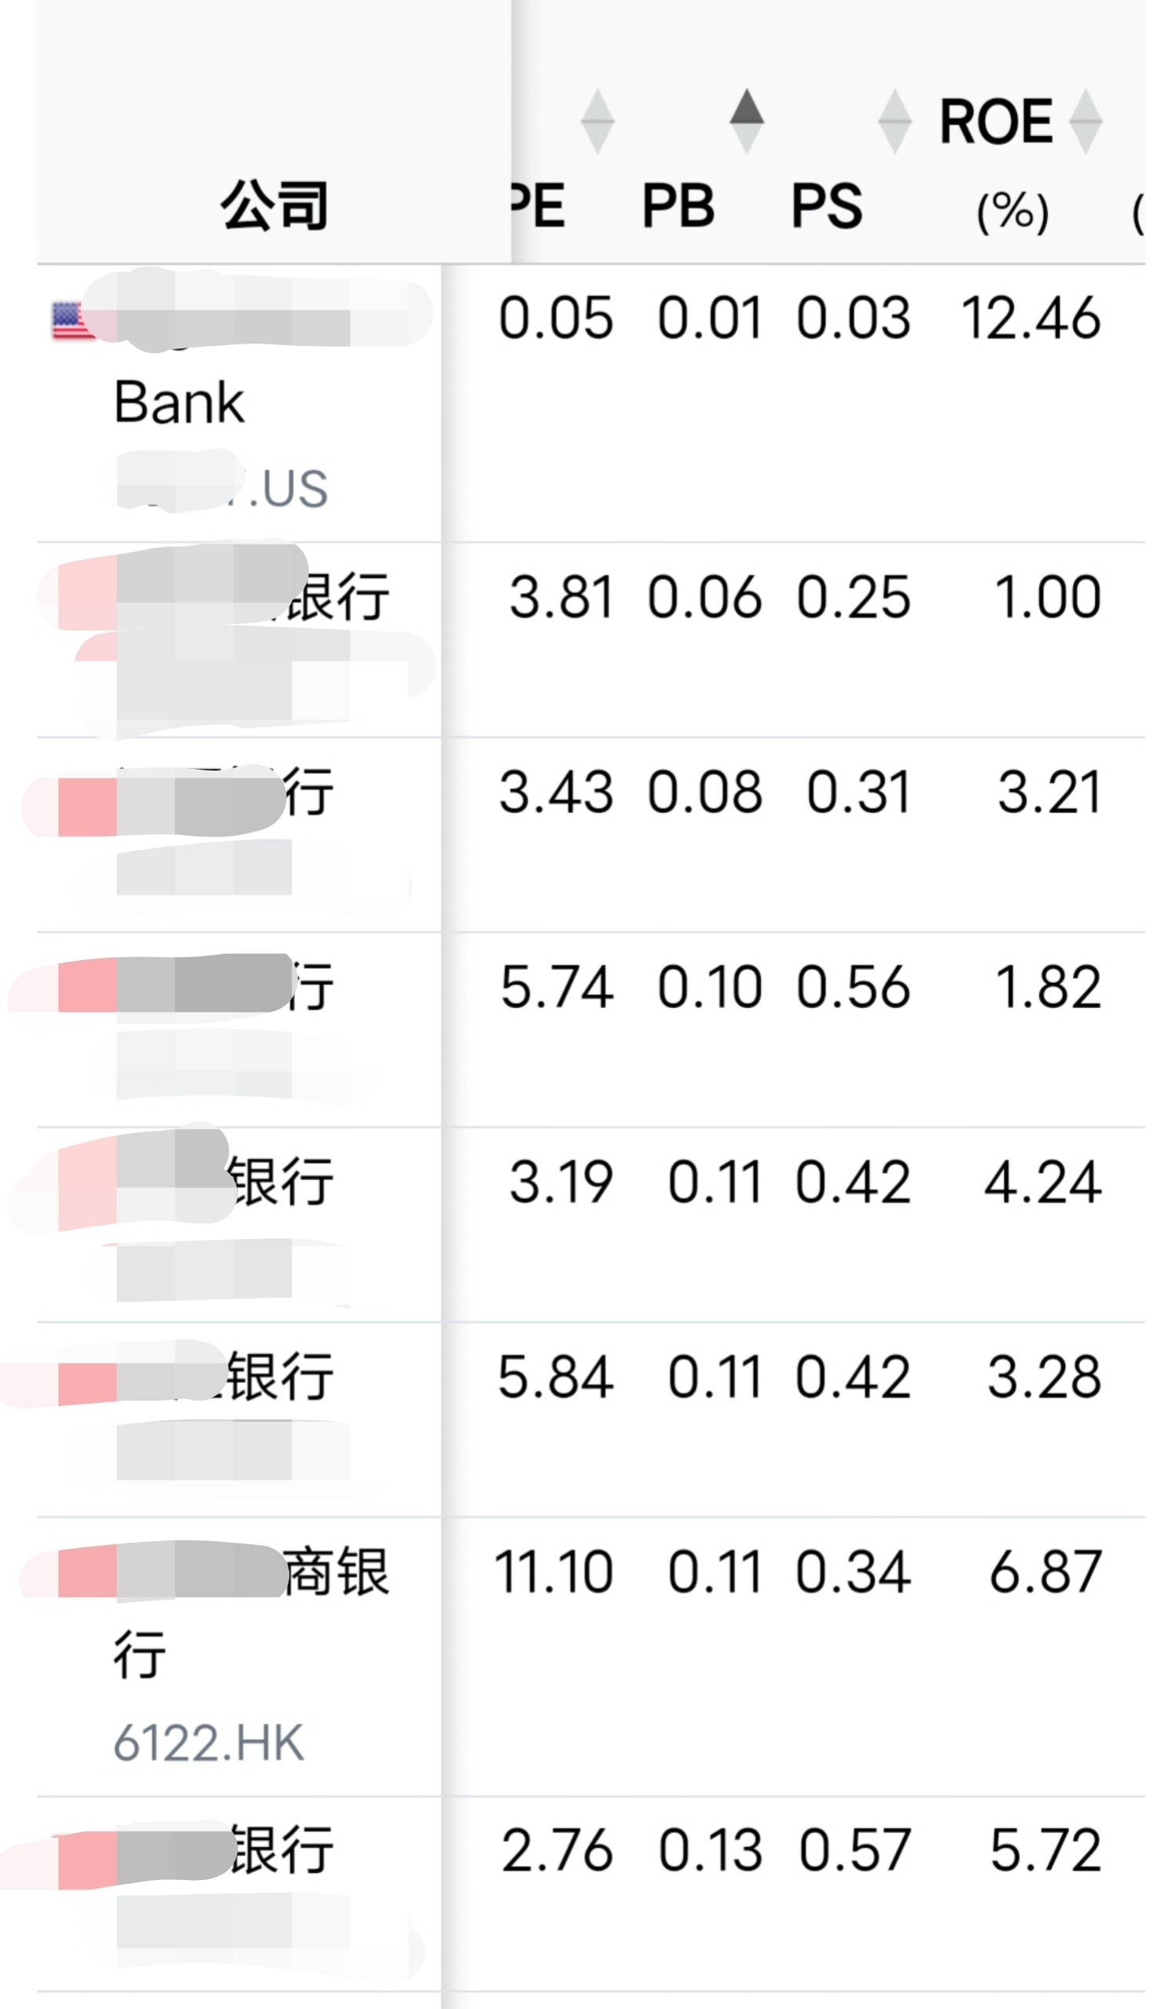Click the PS header text
This screenshot has height=2009, width=1176.
[826, 206]
